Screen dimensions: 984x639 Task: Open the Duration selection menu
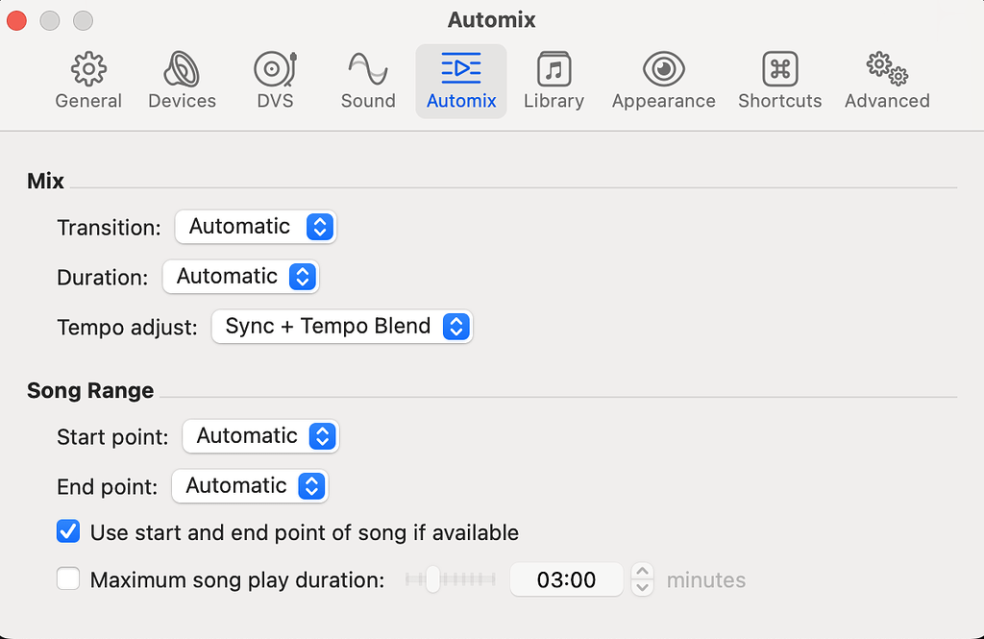241,277
